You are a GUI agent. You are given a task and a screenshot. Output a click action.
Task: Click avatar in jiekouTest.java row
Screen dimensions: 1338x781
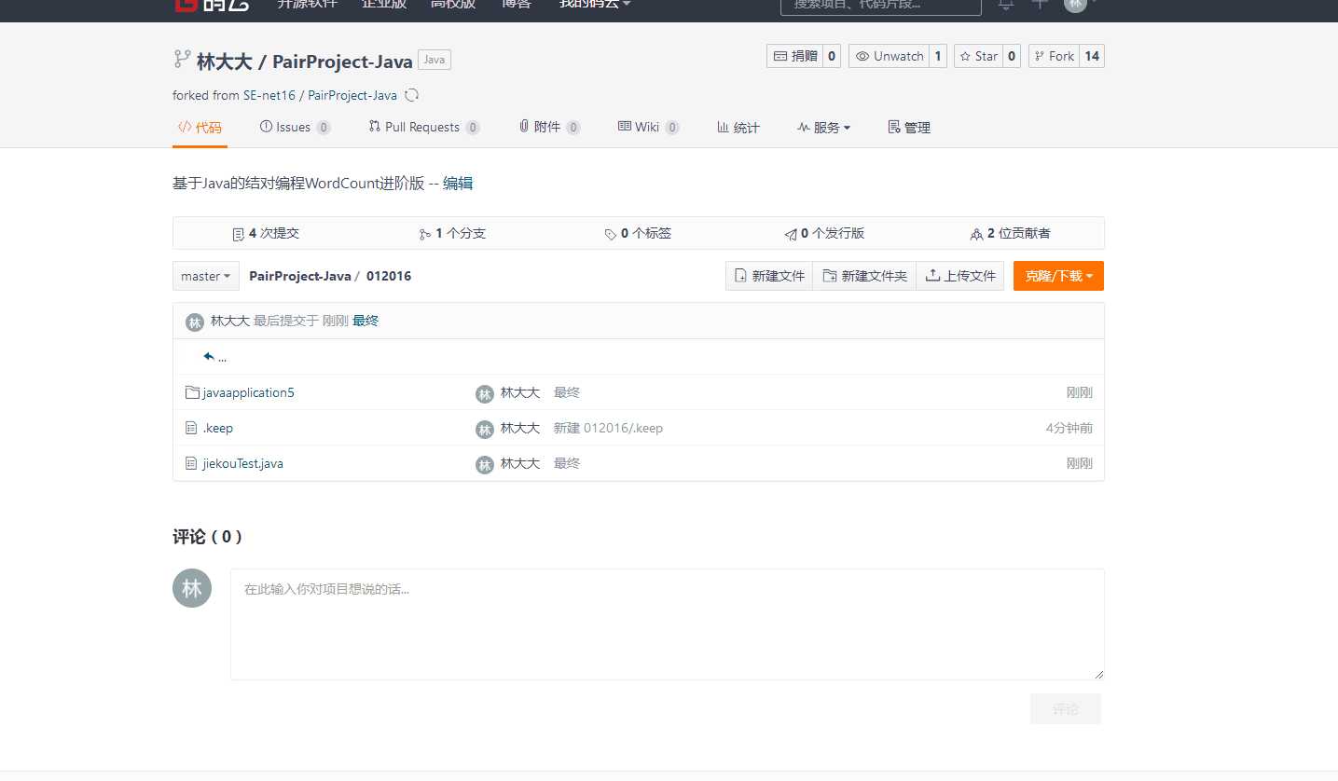pyautogui.click(x=485, y=465)
